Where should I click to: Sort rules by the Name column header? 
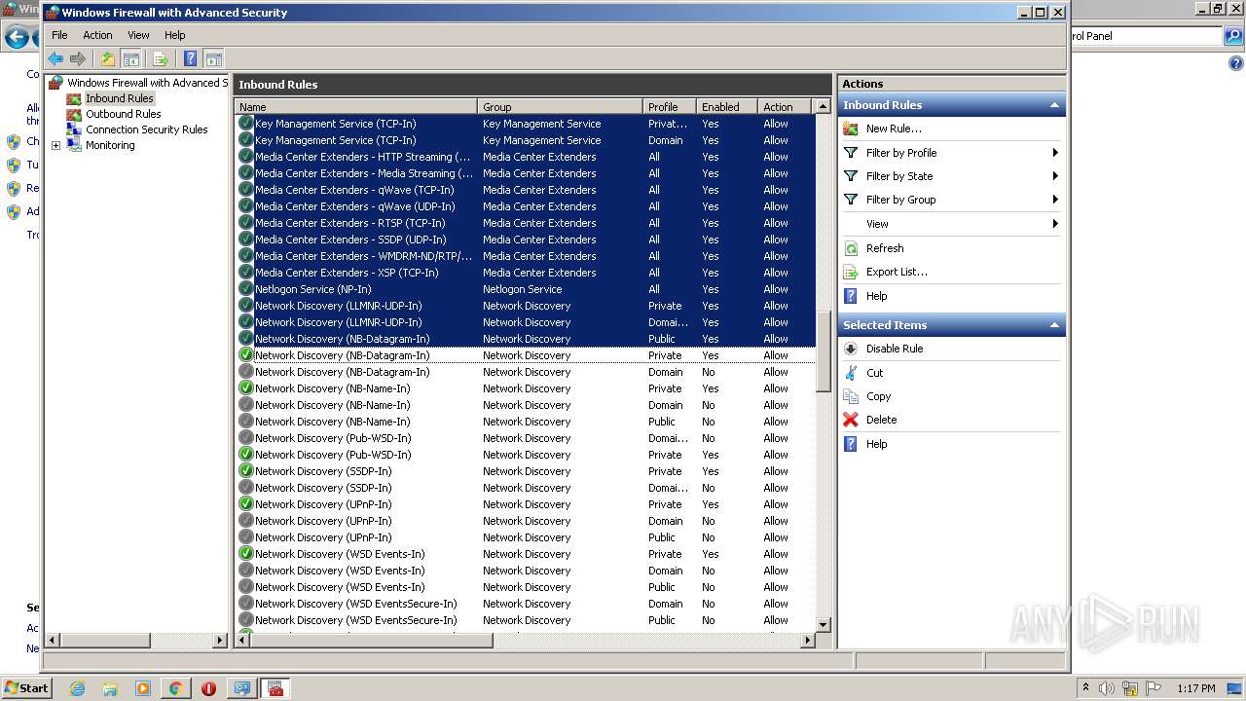356,107
